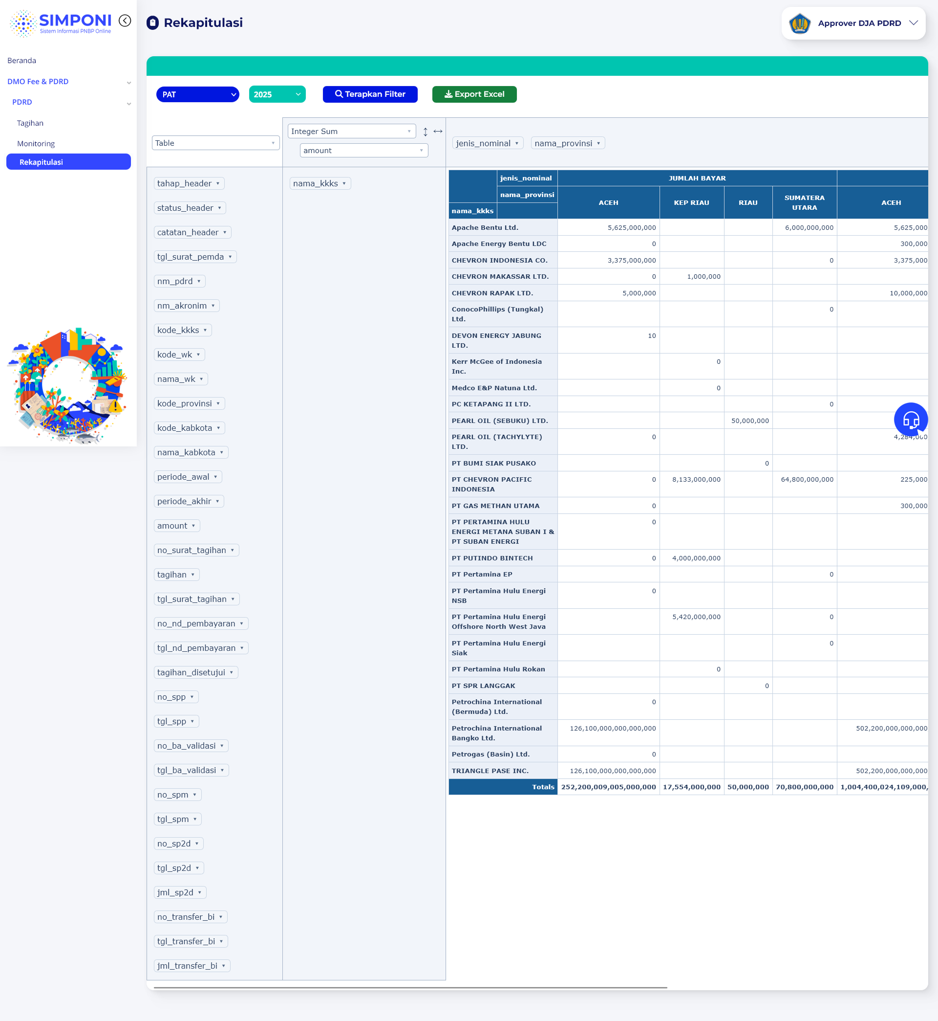938x1021 pixels.
Task: Click the KEP RIAU column header
Action: 691,202
